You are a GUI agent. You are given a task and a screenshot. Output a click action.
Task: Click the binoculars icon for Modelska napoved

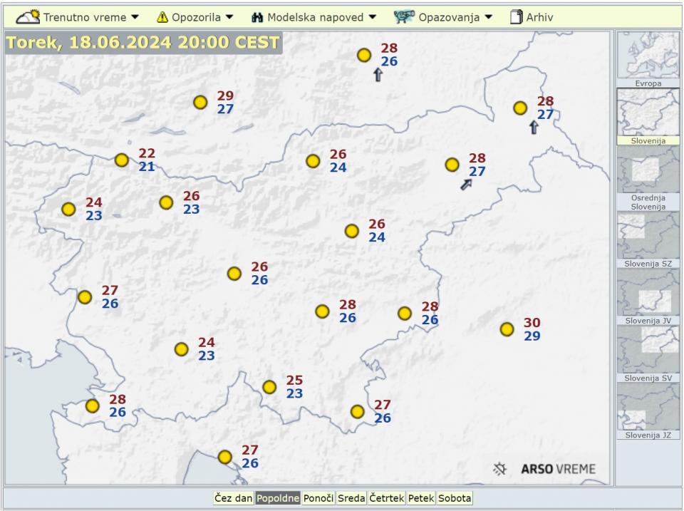click(248, 16)
